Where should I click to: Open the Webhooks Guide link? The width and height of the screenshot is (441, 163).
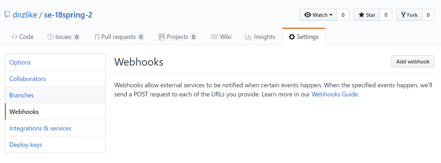[x=335, y=94]
